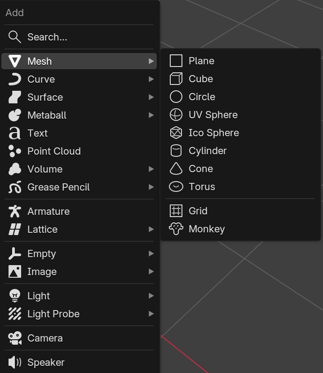Add a Cube from the submenu

click(201, 79)
